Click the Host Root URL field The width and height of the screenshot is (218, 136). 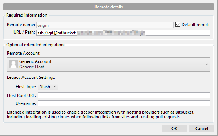pyautogui.click(x=124, y=95)
